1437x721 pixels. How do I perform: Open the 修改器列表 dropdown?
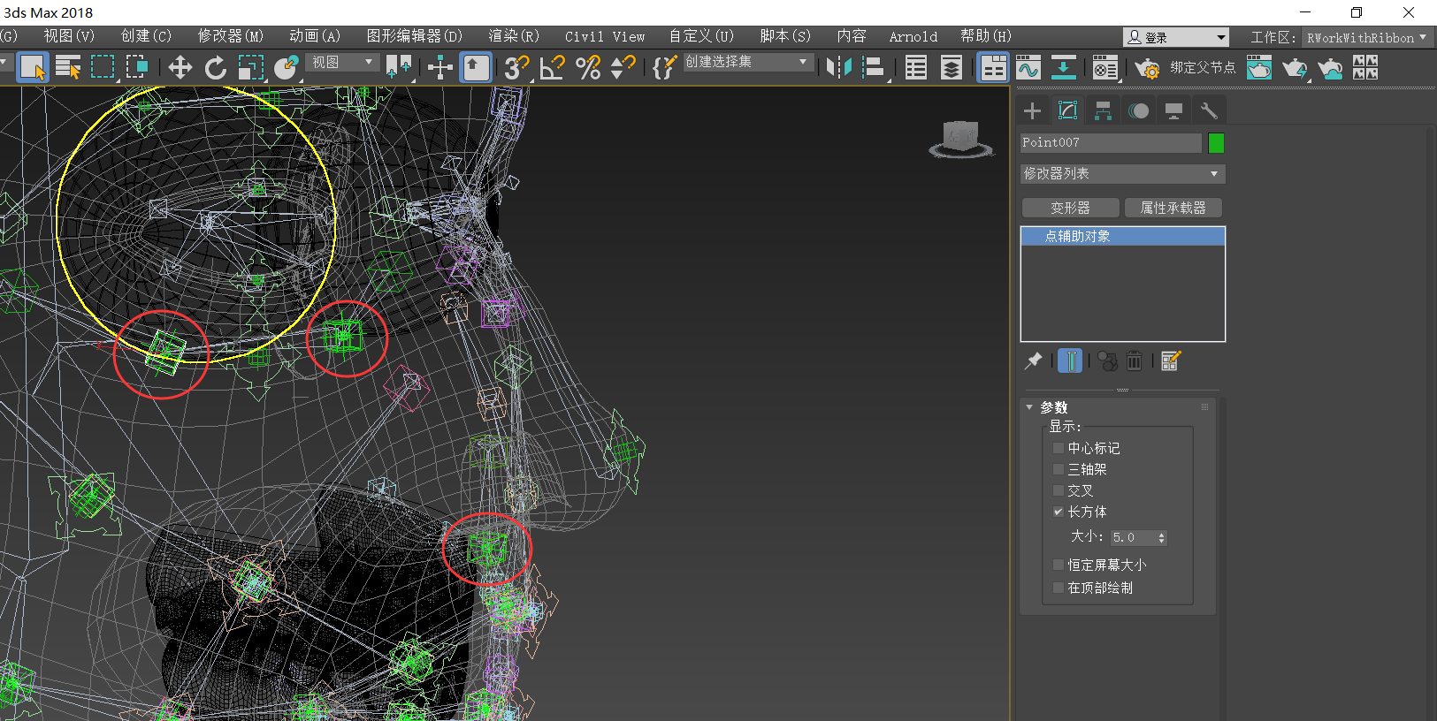(x=1122, y=174)
